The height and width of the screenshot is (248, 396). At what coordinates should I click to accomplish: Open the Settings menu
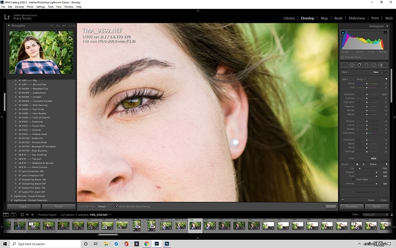(40, 7)
